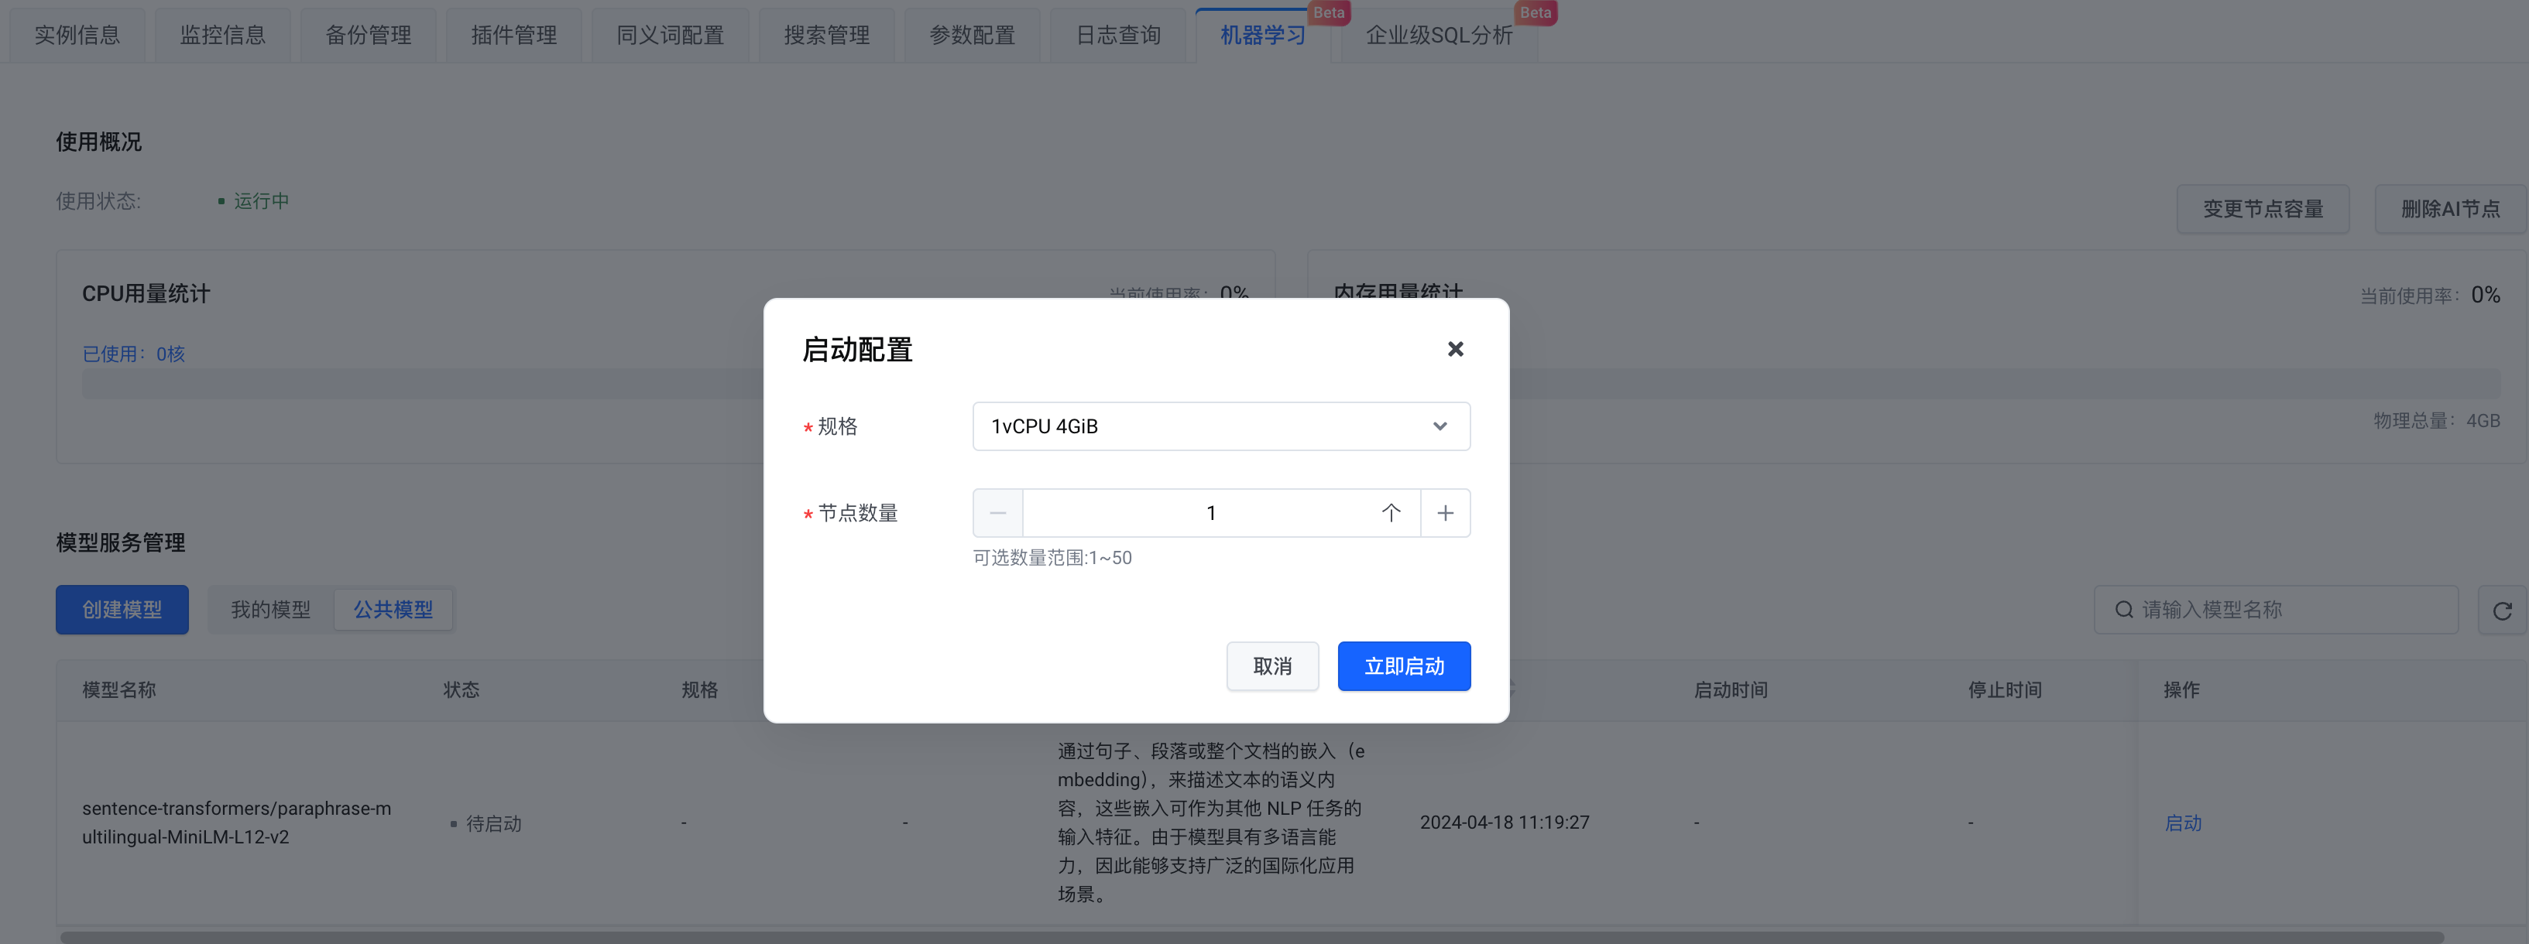Click the minus icon to decrease 节点数量
2529x944 pixels.
point(997,513)
